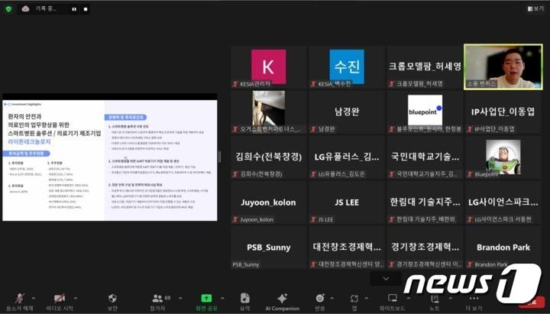The image size is (550, 314).
Task: Click muted mic icon on 김희수(전북창경) tile
Action: pos(235,174)
